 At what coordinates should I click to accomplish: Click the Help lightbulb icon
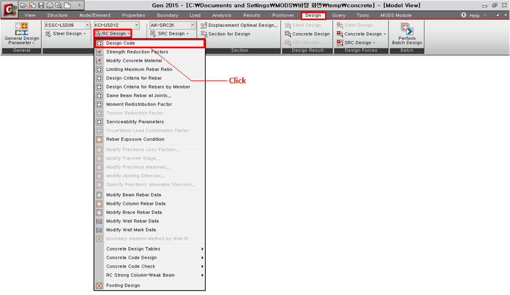pyautogui.click(x=464, y=15)
